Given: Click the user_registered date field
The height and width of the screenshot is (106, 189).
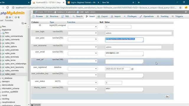Looking at the screenshot, I should coord(118,69).
